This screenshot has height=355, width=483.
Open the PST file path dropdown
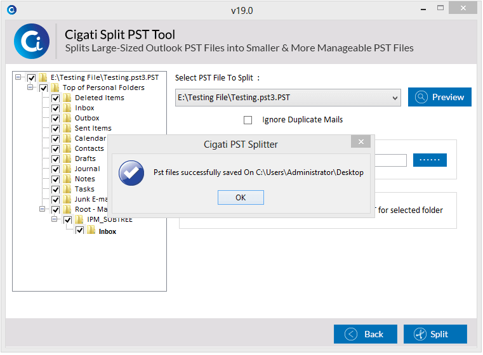(395, 98)
